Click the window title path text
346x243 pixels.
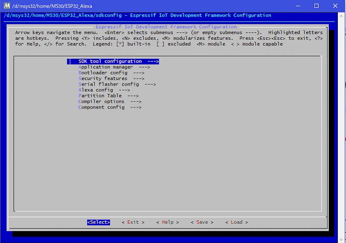[52, 6]
